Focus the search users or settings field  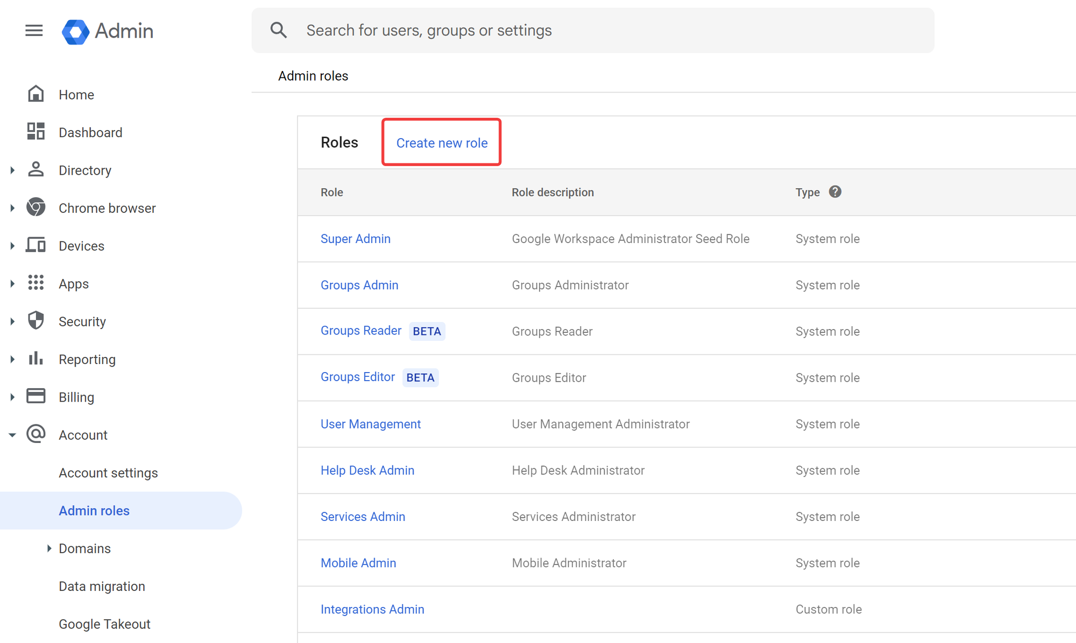pos(592,31)
